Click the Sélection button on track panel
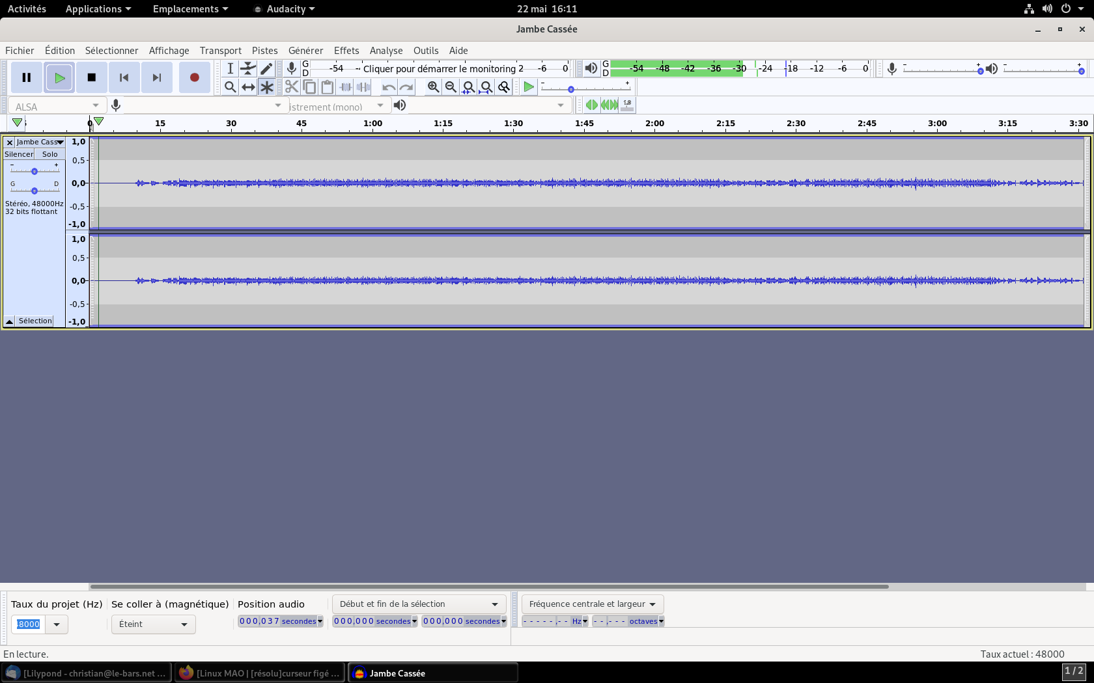1094x683 pixels. (35, 321)
